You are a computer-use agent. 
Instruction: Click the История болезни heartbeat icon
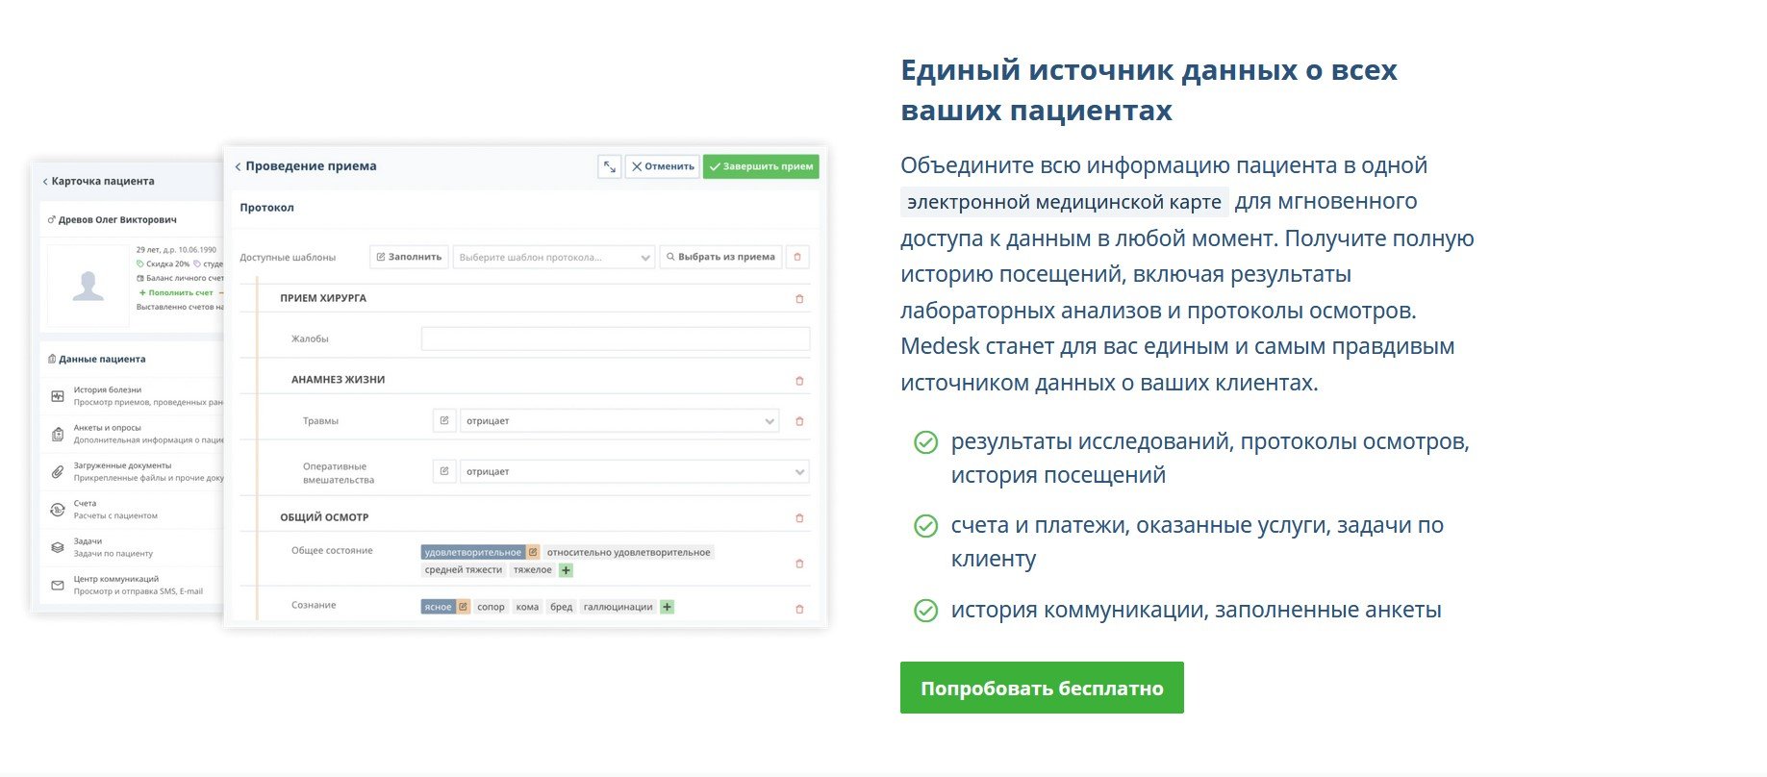pos(58,396)
